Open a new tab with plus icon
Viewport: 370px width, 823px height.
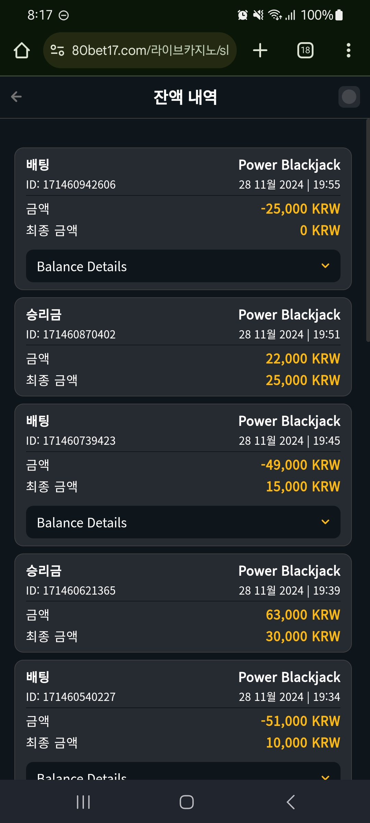(x=260, y=50)
